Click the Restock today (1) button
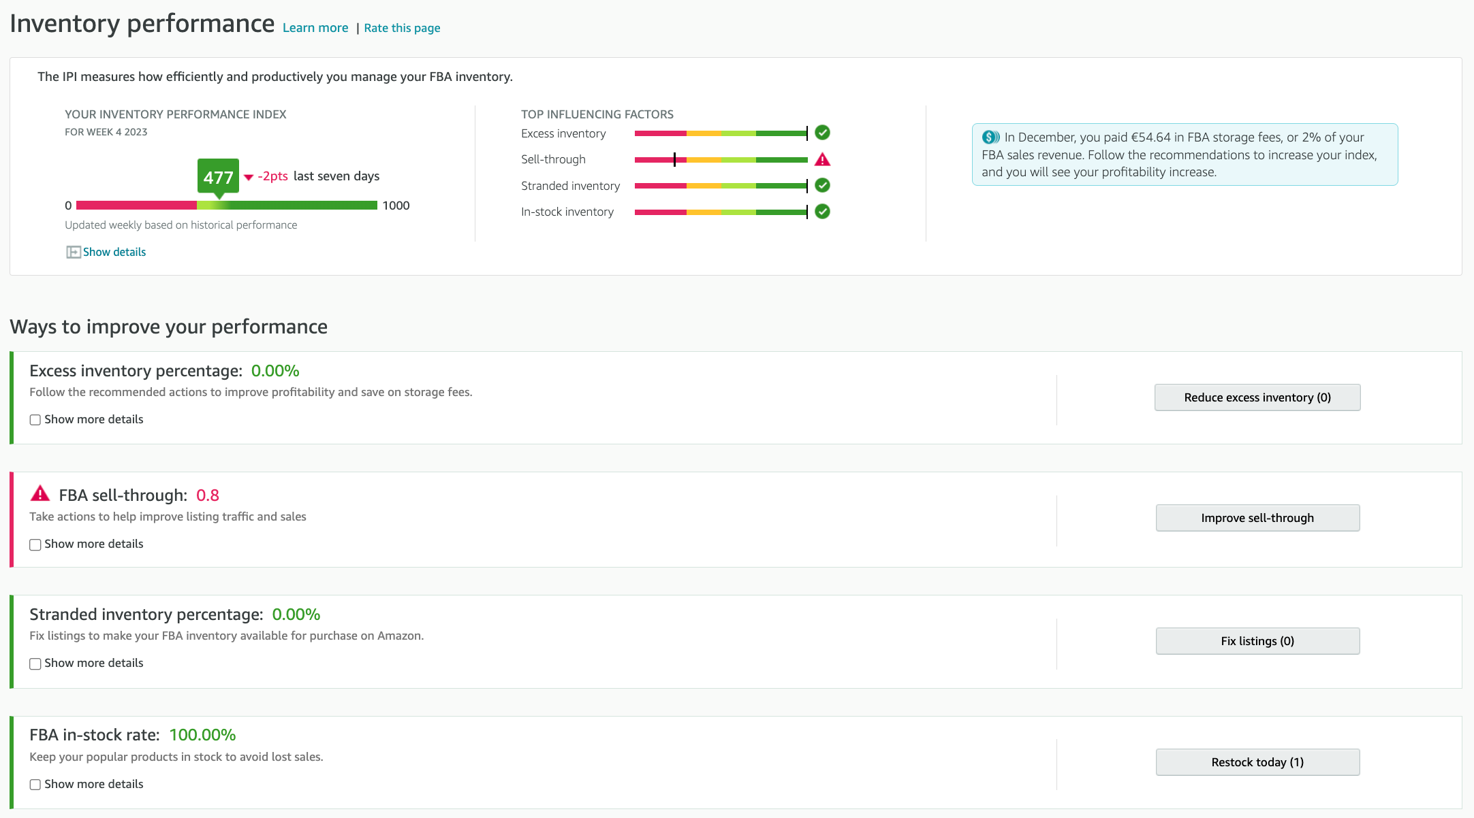The height and width of the screenshot is (818, 1474). point(1257,762)
